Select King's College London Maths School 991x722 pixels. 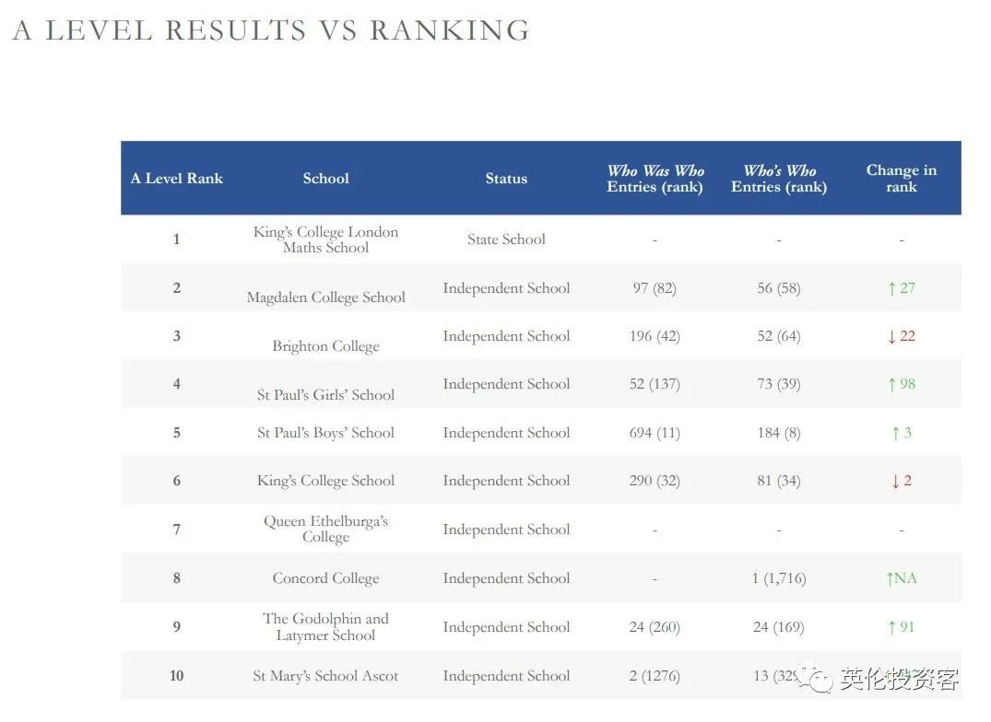coord(326,239)
